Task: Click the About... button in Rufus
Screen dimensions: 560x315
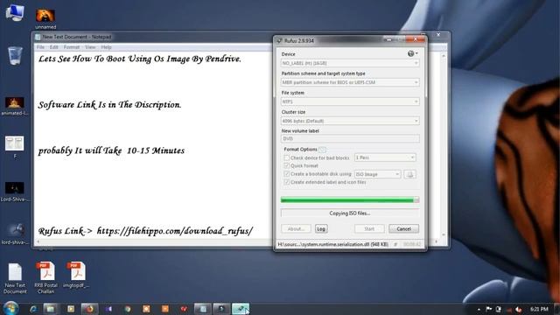Action: (x=296, y=229)
